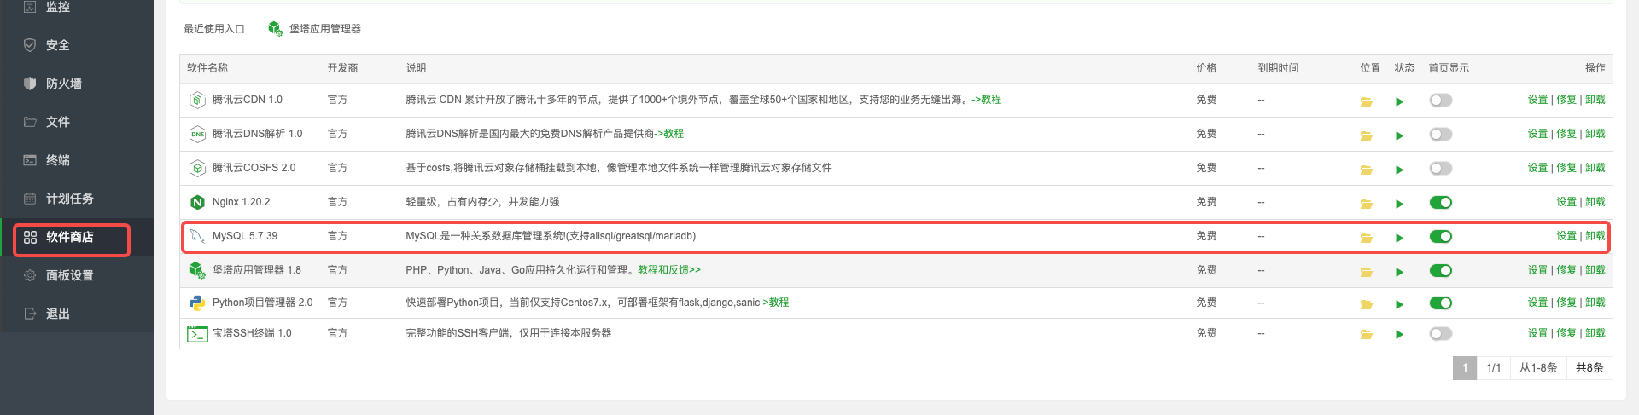Open folder location for 腾讯云COSFS 2.0
1639x415 pixels.
tap(1366, 170)
